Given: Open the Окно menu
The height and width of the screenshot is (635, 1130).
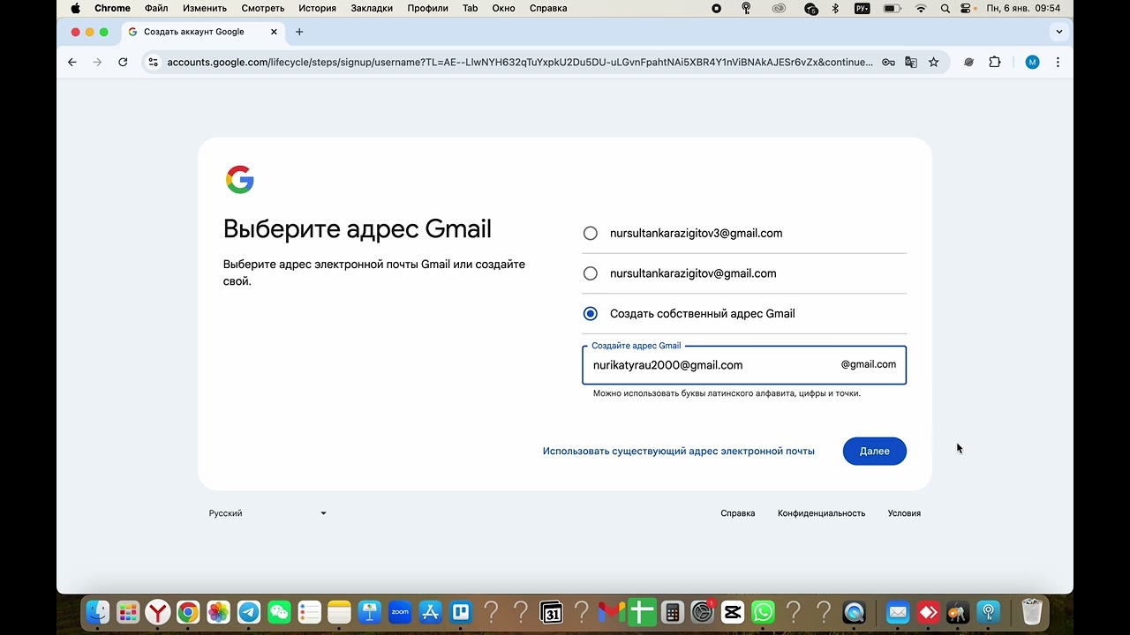Looking at the screenshot, I should [503, 8].
